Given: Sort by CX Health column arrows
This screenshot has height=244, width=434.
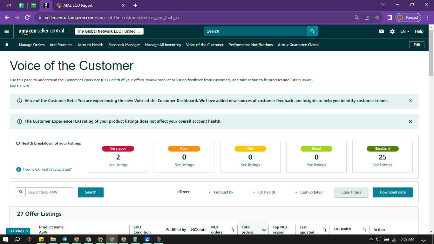Looking at the screenshot, I should point(364,229).
